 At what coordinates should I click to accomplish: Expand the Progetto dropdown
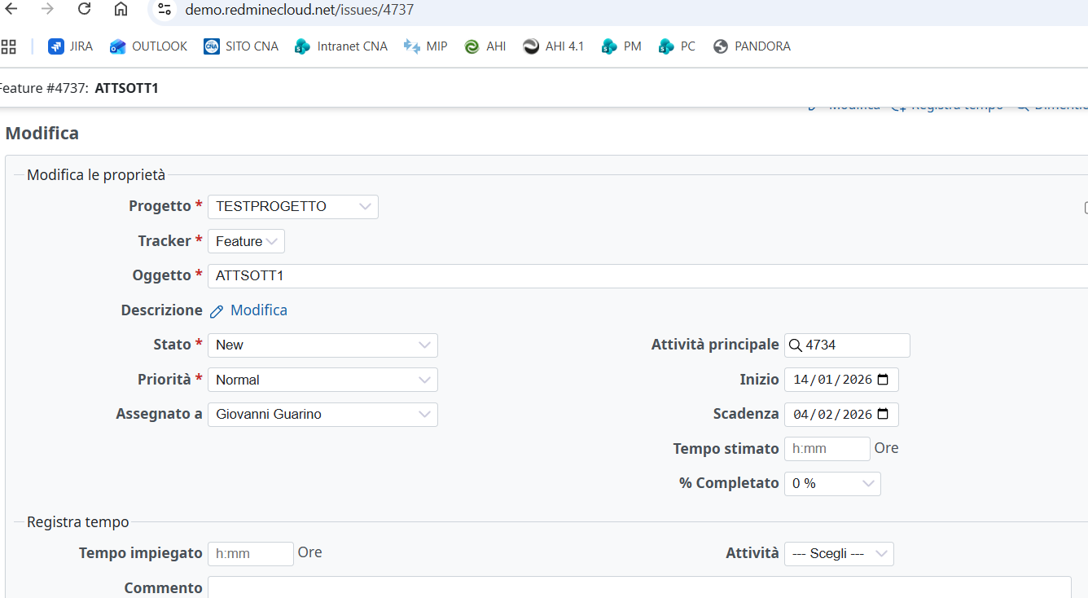293,207
